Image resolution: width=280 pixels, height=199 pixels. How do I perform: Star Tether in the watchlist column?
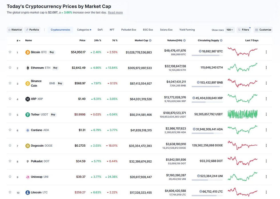coord(10,114)
